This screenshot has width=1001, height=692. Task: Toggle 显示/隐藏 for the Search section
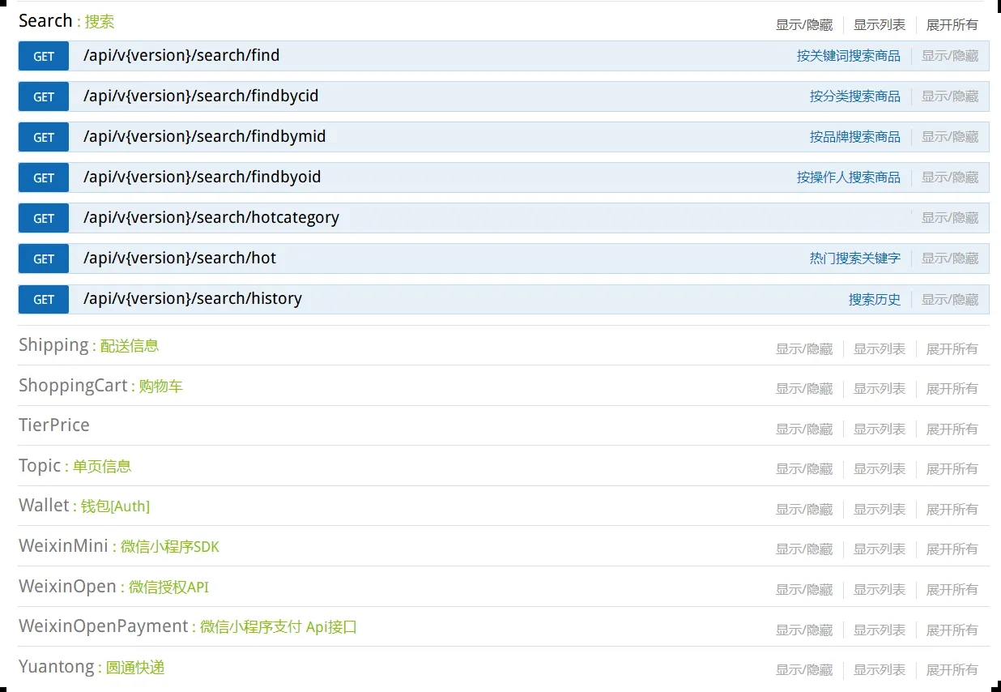pos(803,25)
